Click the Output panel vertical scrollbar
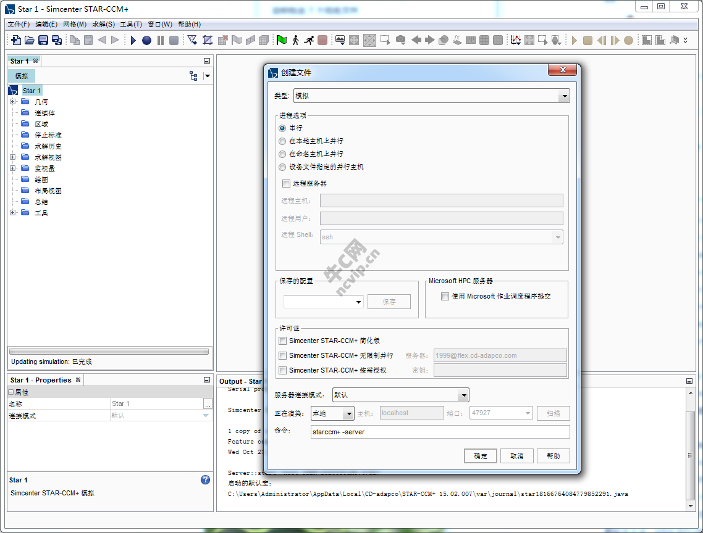This screenshot has height=533, width=703. click(691, 450)
